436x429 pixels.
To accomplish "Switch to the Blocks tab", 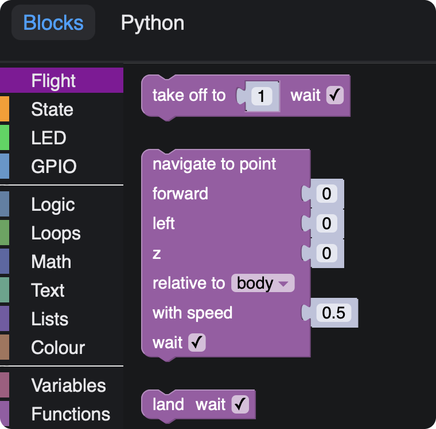I will 53,23.
